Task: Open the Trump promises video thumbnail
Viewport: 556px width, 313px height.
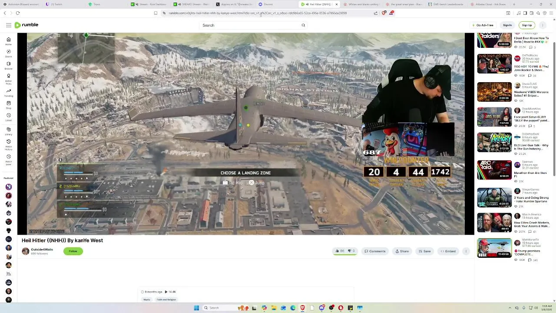Action: point(494,248)
